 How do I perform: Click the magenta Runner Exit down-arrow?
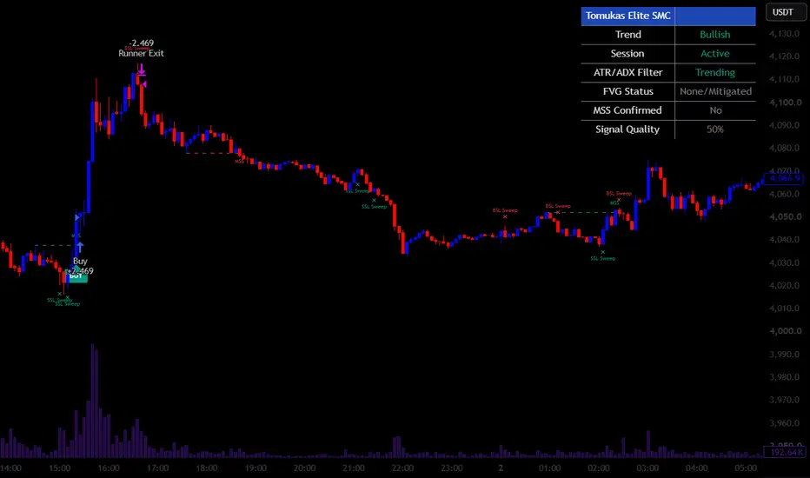point(141,70)
